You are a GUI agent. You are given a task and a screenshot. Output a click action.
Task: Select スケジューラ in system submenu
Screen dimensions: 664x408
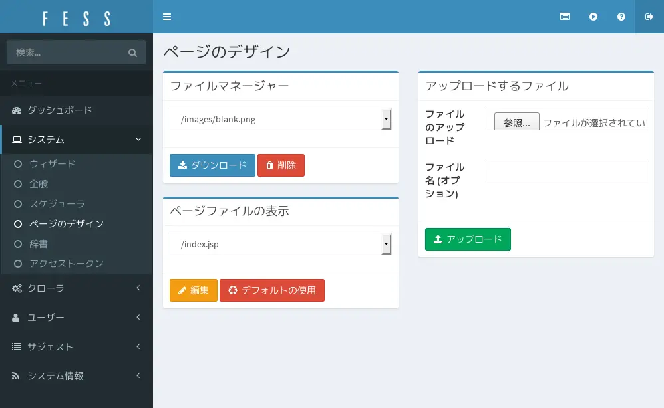(57, 204)
